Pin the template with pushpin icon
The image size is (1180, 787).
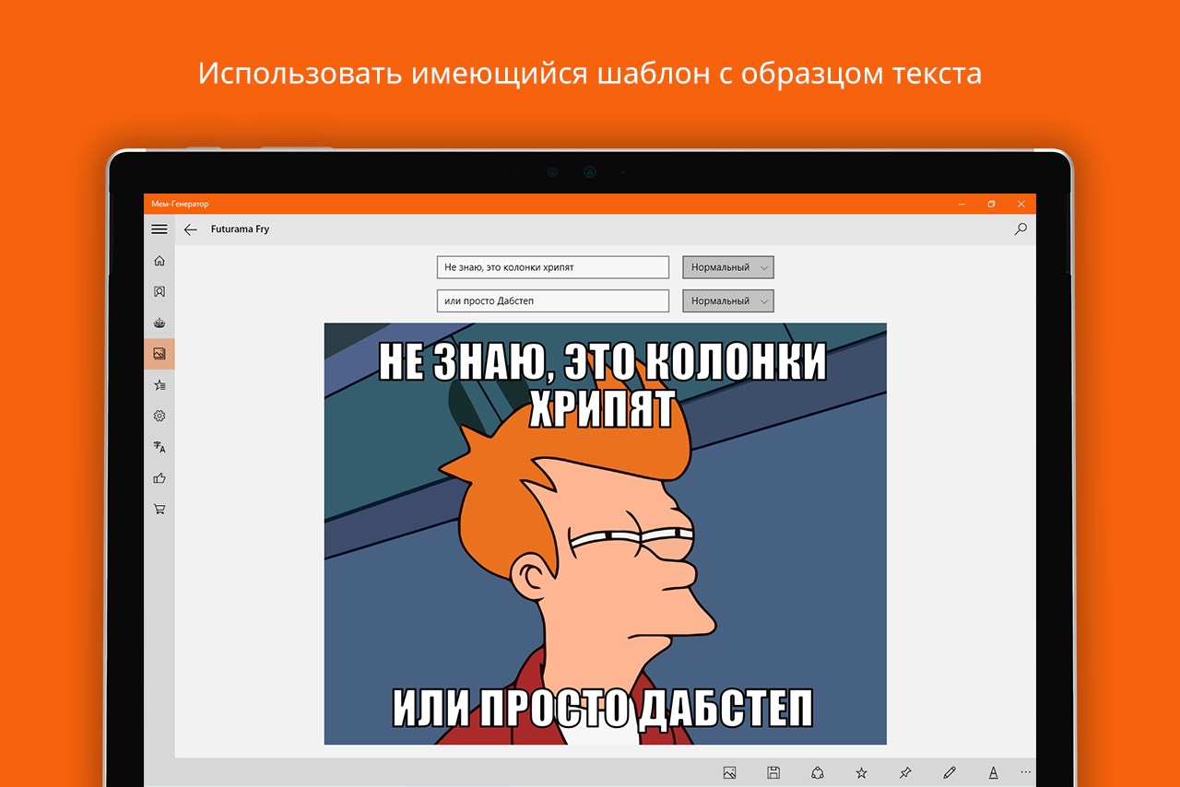click(x=905, y=773)
